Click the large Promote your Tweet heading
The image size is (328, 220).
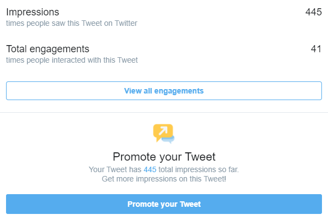tap(164, 157)
